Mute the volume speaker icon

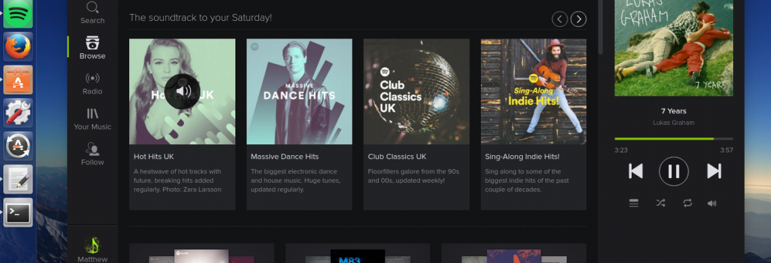coord(712,203)
